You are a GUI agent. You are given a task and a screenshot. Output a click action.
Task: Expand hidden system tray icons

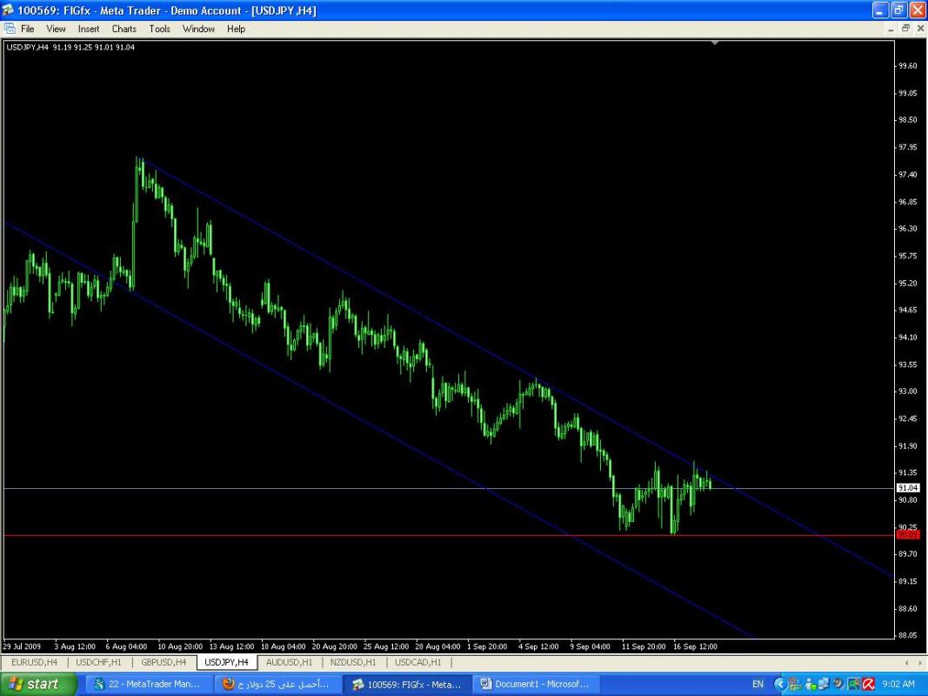point(780,684)
